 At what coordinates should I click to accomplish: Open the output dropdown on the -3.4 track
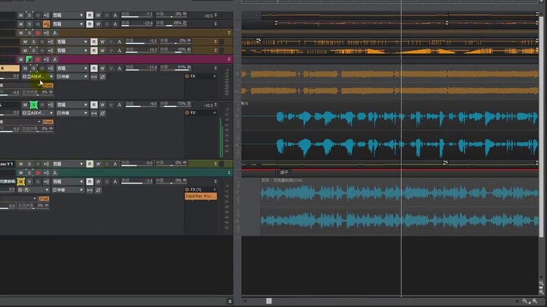[68, 190]
